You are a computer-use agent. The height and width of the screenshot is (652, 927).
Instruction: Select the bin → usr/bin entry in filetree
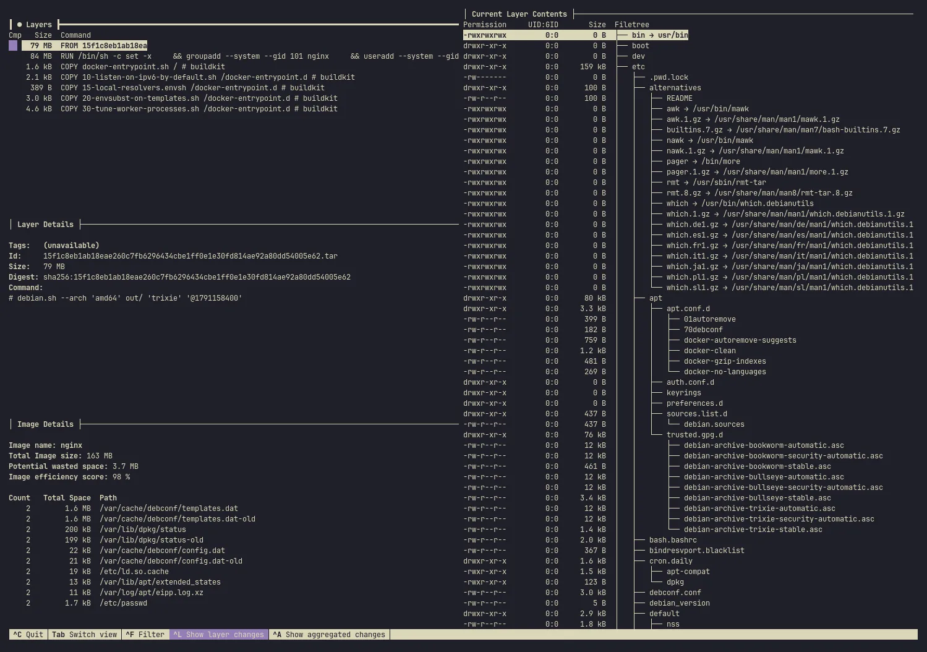(x=660, y=35)
